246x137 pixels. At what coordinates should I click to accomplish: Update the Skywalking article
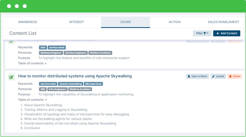[x=218, y=76]
